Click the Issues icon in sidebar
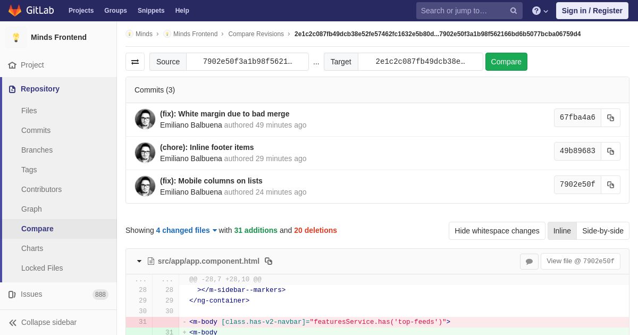 (12, 294)
